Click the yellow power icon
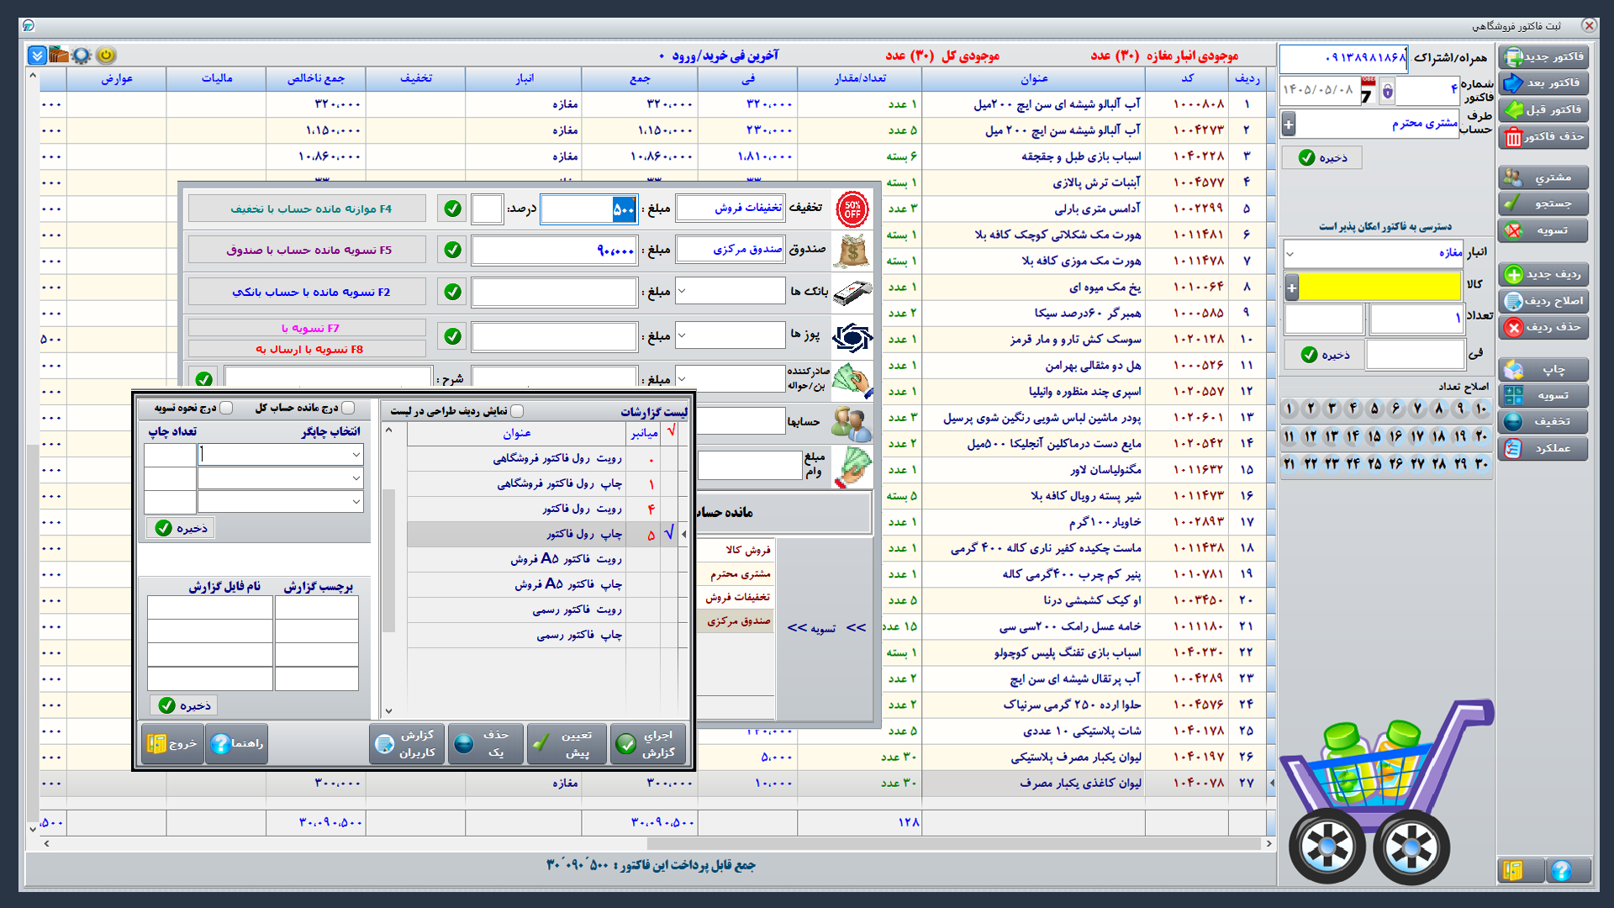Image resolution: width=1614 pixels, height=908 pixels. (x=106, y=55)
